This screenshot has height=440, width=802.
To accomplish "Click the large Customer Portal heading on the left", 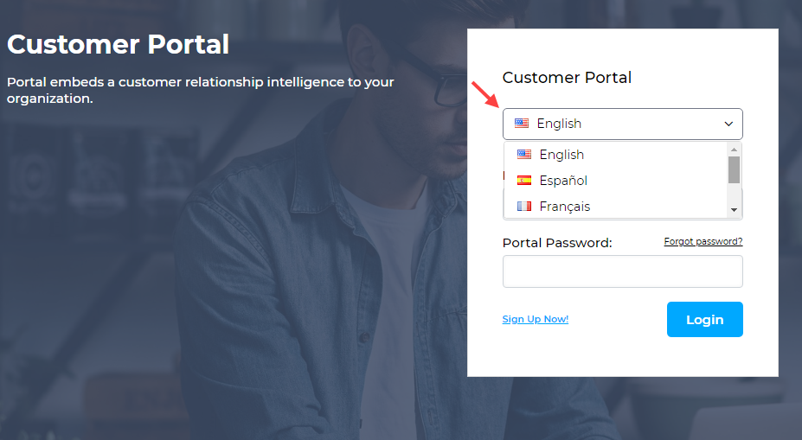I will pyautogui.click(x=118, y=44).
